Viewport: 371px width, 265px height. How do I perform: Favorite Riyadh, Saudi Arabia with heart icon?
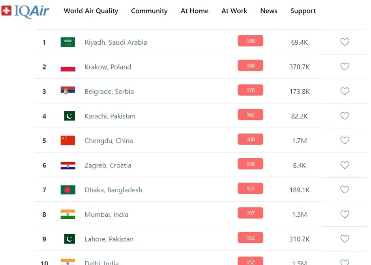pos(345,42)
